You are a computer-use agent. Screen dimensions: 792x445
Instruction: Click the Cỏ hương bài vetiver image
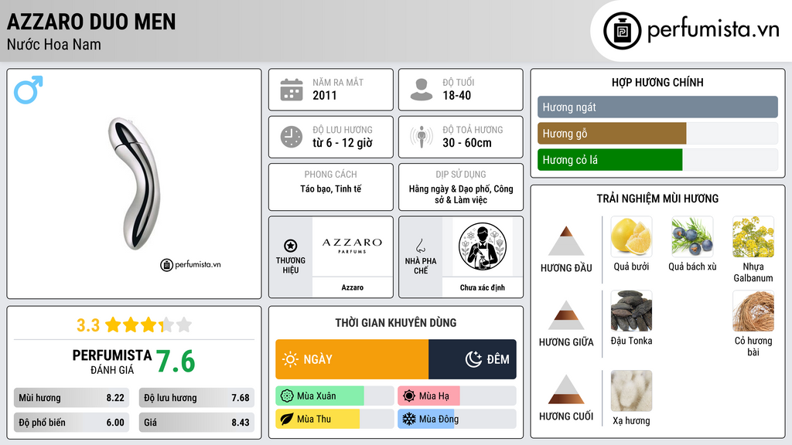pyautogui.click(x=753, y=311)
